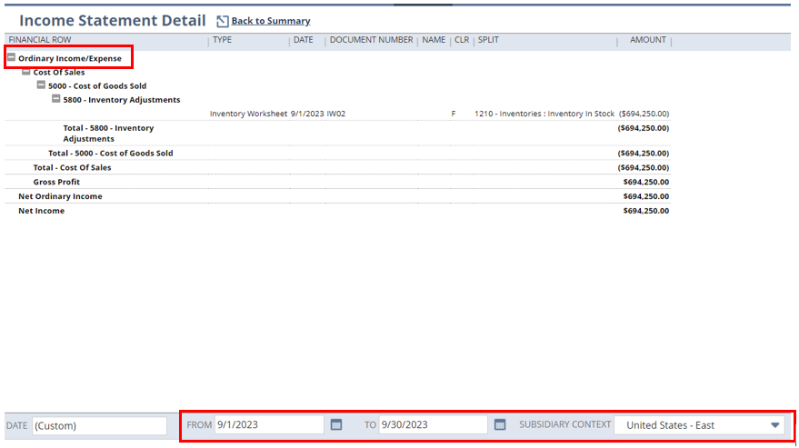Collapse 5000 - Cost of Goods Sold
Viewport: 799px width, 448px height.
coord(41,85)
